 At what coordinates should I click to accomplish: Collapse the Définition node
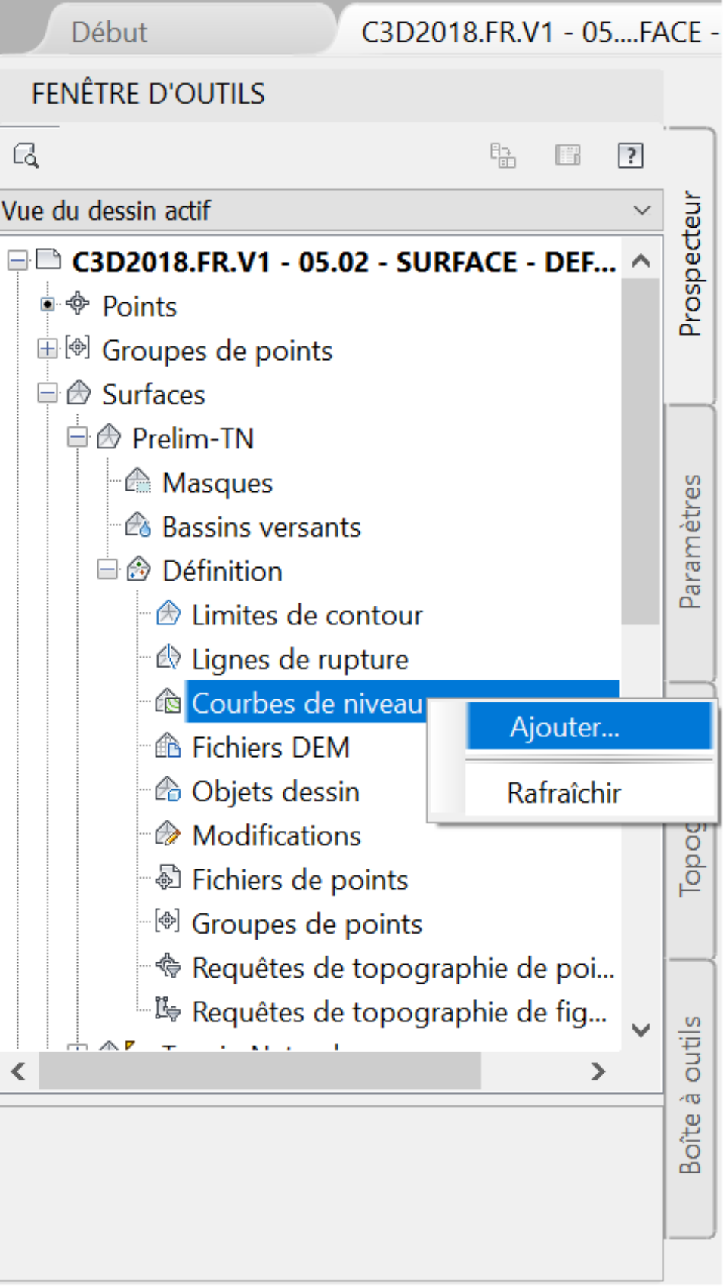(108, 569)
